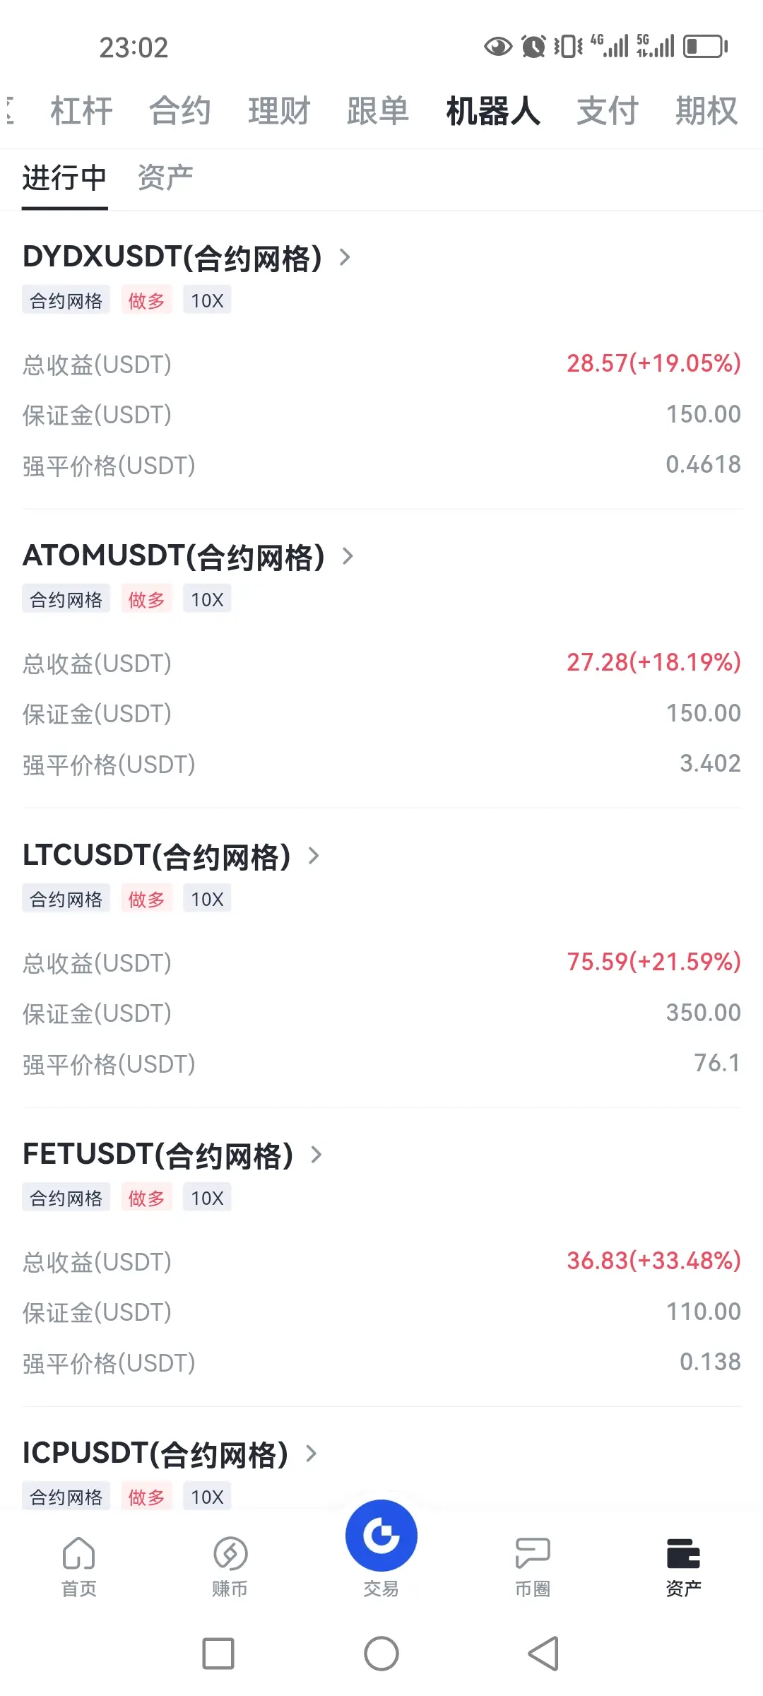Tap the Android back triangle icon
The image size is (763, 1696).
[x=544, y=1654]
